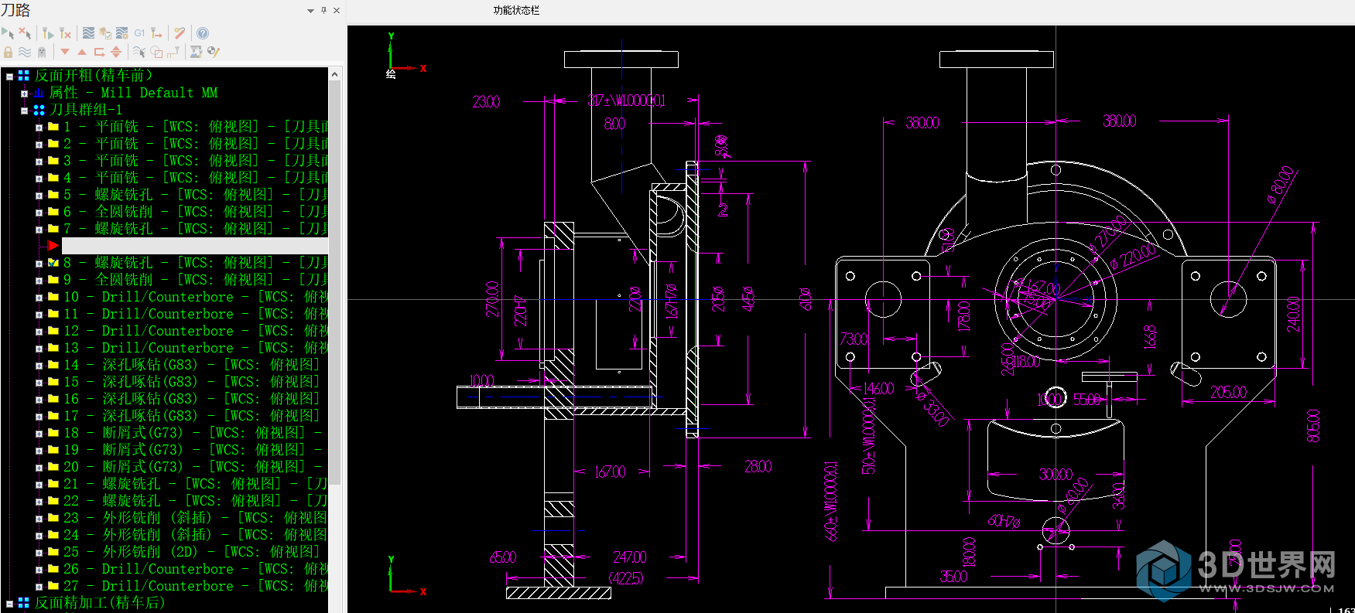Toggle posting with the ghost icon
This screenshot has width=1355, height=613.
[42, 52]
